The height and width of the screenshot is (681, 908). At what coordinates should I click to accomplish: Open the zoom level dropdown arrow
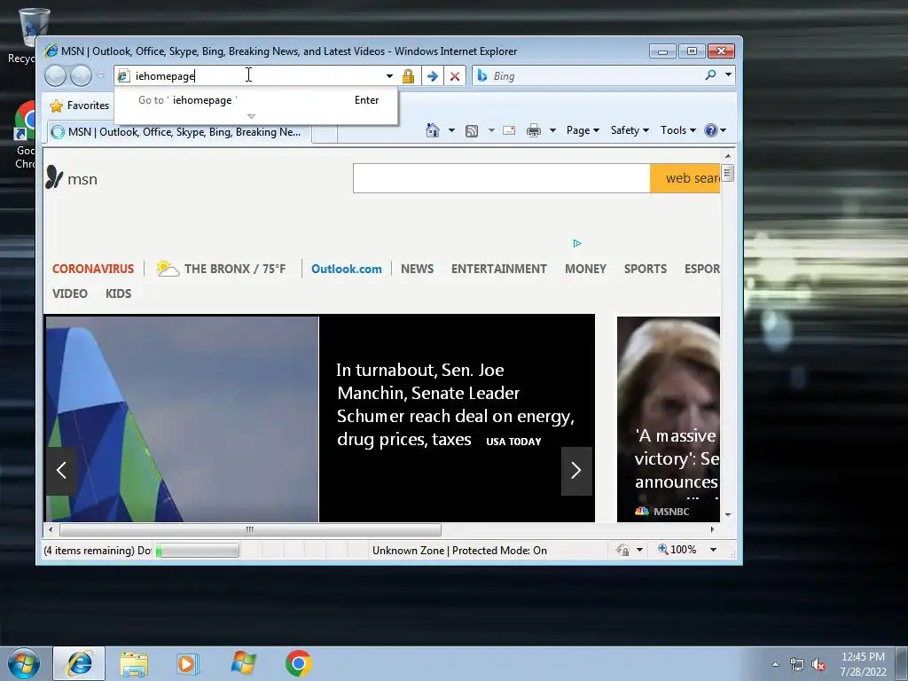(x=714, y=550)
